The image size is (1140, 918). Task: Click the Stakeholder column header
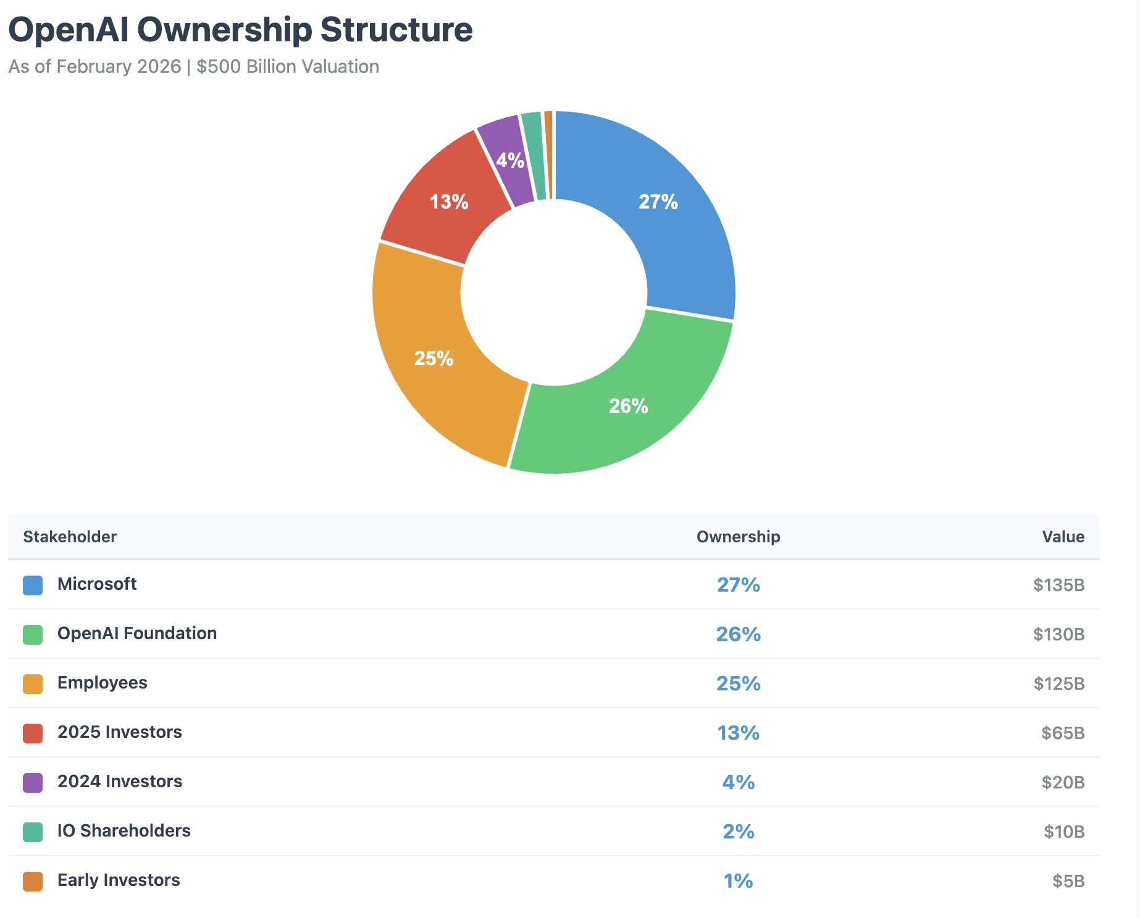pyautogui.click(x=70, y=537)
